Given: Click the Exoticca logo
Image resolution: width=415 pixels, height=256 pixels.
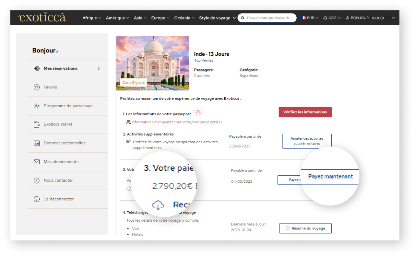Looking at the screenshot, I should 42,18.
